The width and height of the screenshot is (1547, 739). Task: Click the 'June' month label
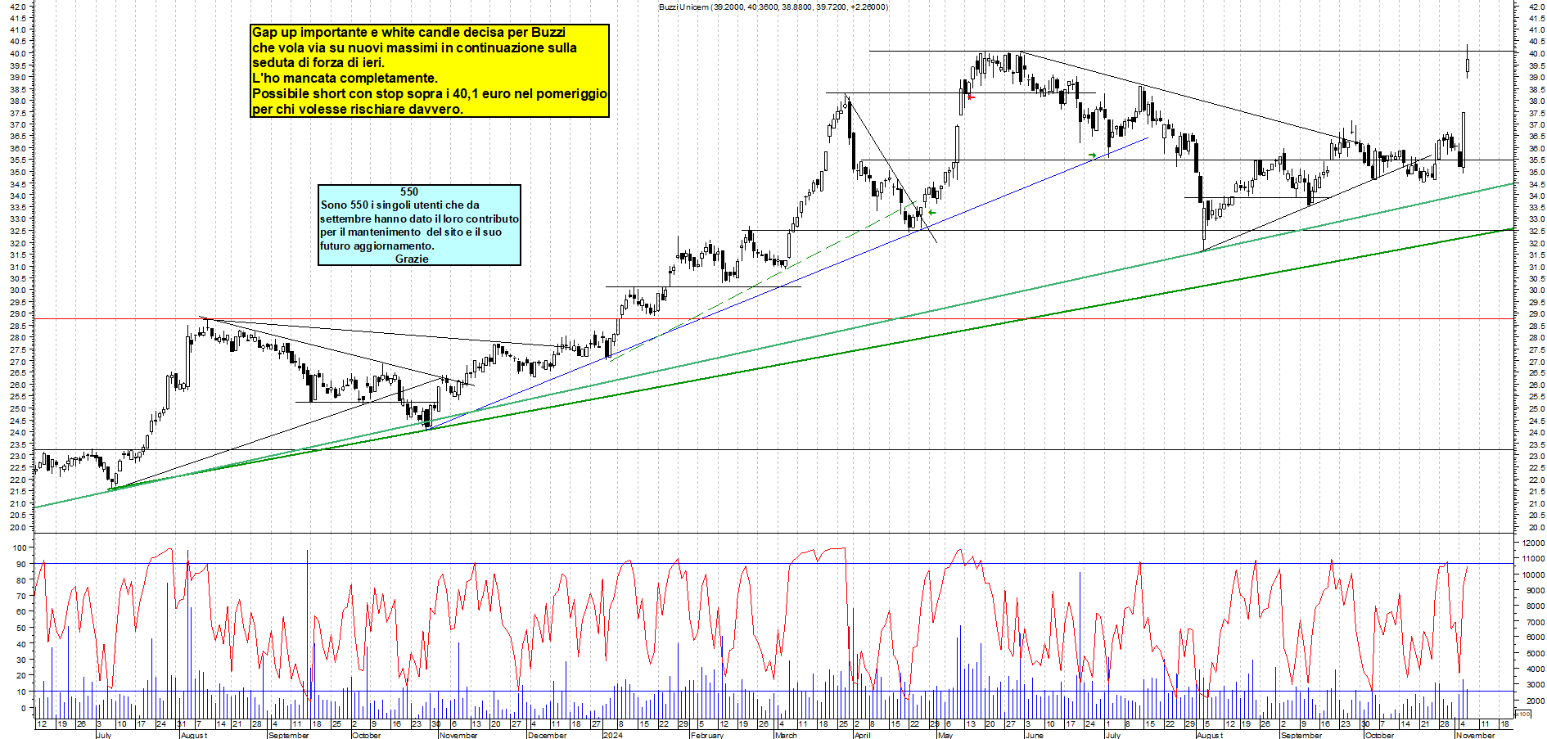click(1035, 735)
